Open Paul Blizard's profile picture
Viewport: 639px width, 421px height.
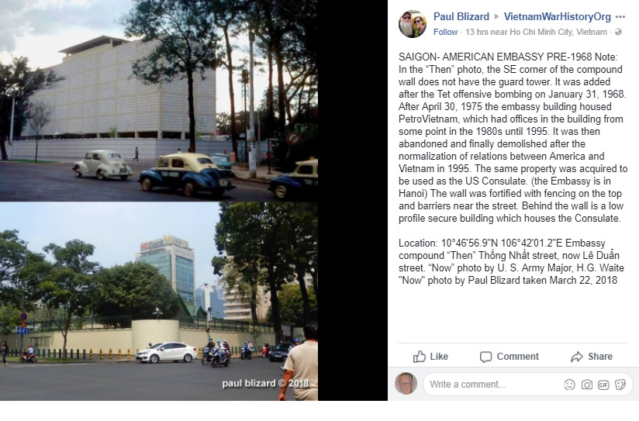coord(413,24)
